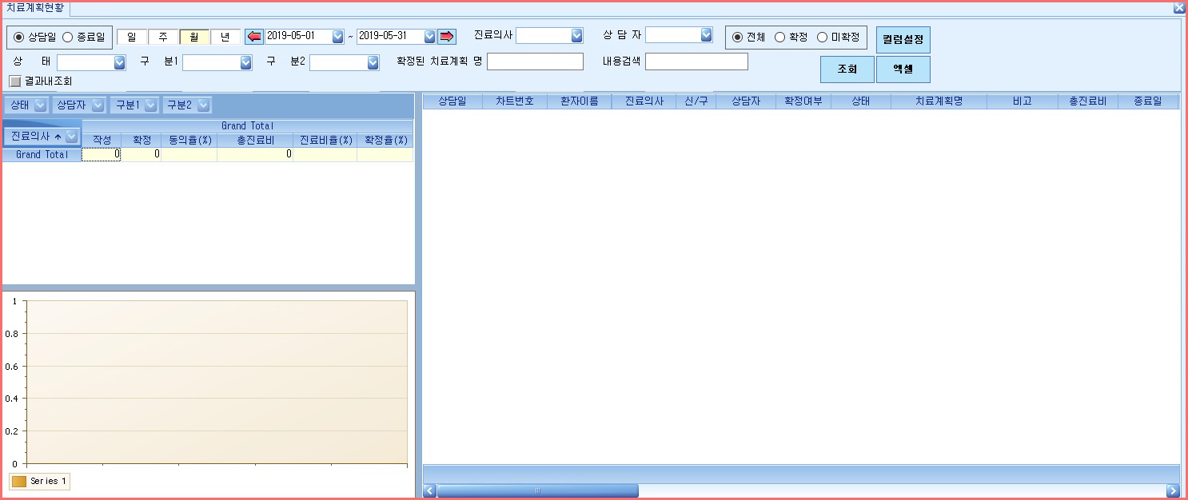Image resolution: width=1188 pixels, height=500 pixels.
Task: Select the 미확정 radio button
Action: pyautogui.click(x=822, y=37)
